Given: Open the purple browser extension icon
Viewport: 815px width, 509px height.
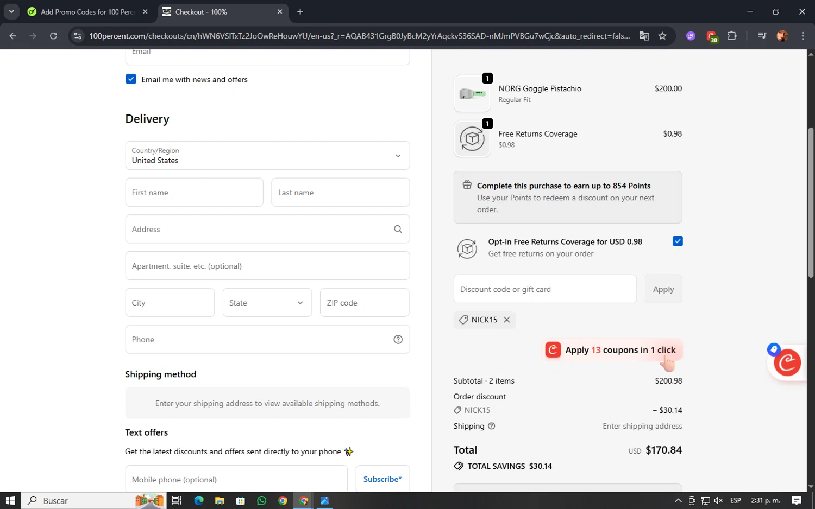Looking at the screenshot, I should 691,36.
